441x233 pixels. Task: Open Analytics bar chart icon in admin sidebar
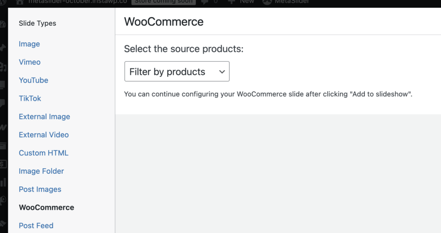pyautogui.click(x=3, y=182)
